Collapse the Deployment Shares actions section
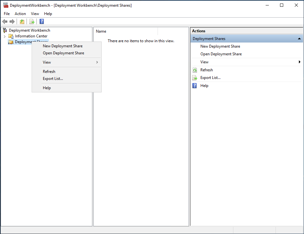This screenshot has height=234, width=304. pyautogui.click(x=299, y=39)
